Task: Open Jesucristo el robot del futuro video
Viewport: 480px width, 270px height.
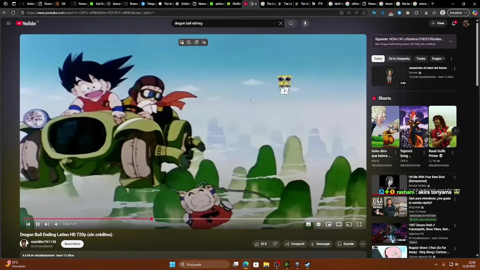Action: point(428,68)
